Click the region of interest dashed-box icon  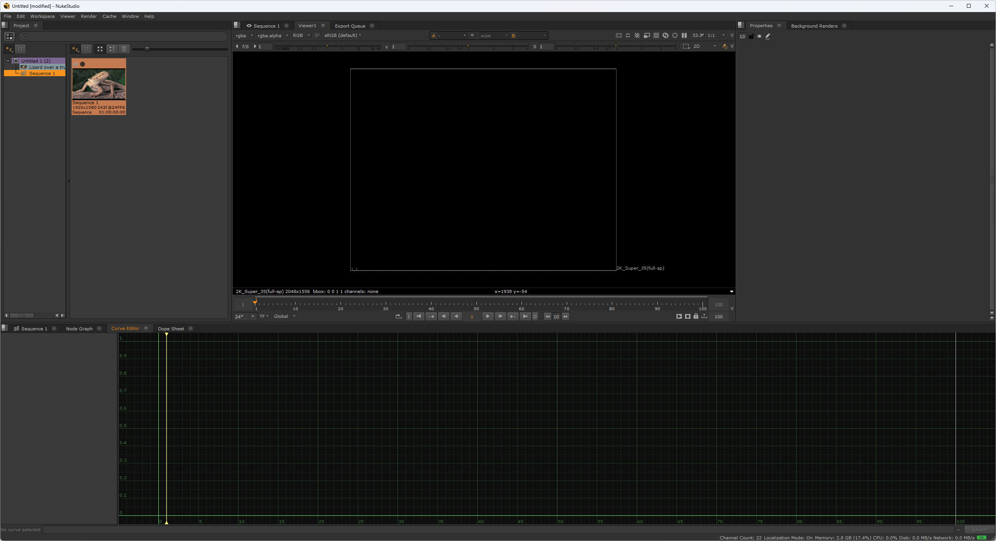pos(686,46)
